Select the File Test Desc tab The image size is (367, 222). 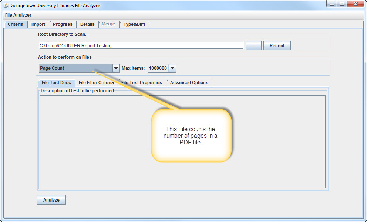pyautogui.click(x=56, y=83)
